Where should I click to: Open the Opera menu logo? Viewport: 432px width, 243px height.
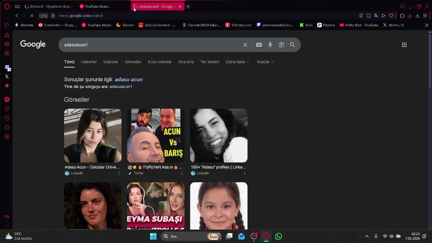pyautogui.click(x=7, y=6)
